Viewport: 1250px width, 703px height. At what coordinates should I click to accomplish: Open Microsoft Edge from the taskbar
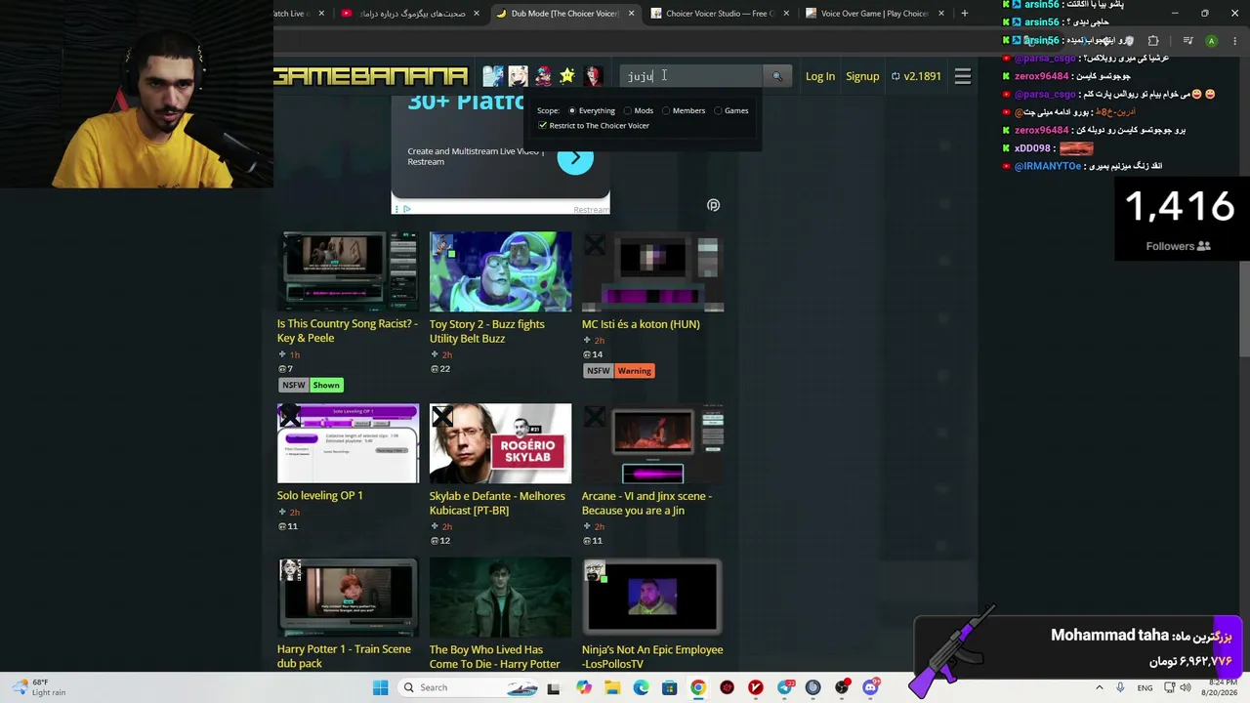tap(641, 687)
